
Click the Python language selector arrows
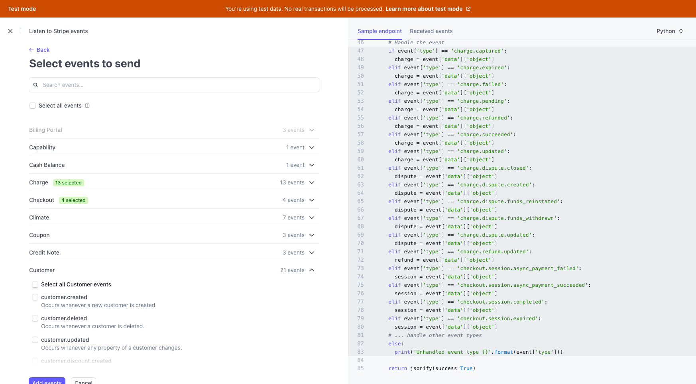click(x=681, y=31)
